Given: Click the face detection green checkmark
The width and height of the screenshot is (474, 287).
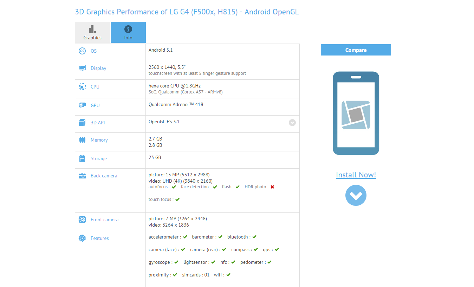Looking at the screenshot, I should (215, 187).
